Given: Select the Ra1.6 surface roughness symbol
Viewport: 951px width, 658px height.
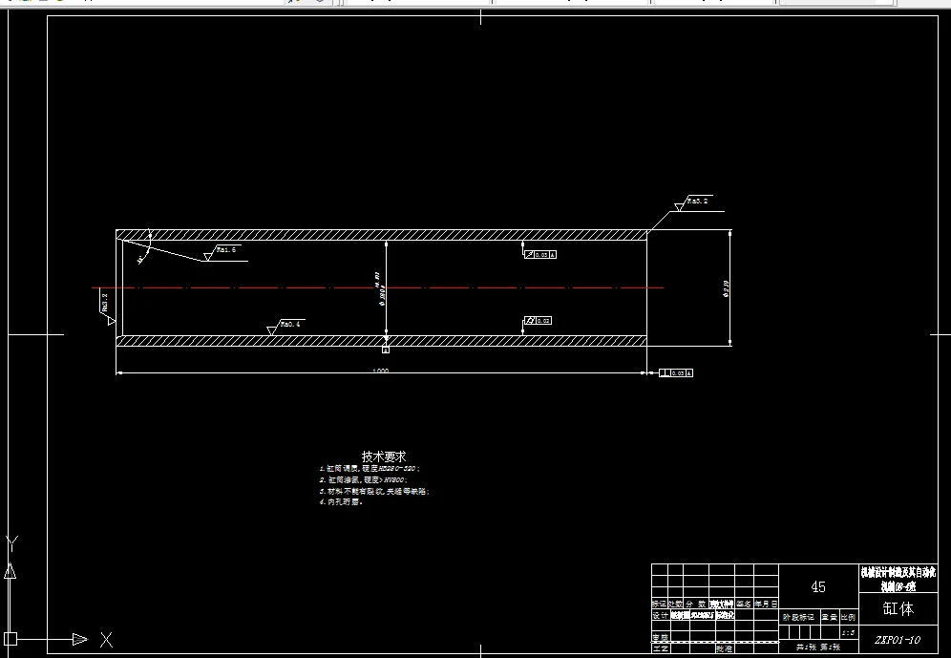Looking at the screenshot, I should [221, 253].
